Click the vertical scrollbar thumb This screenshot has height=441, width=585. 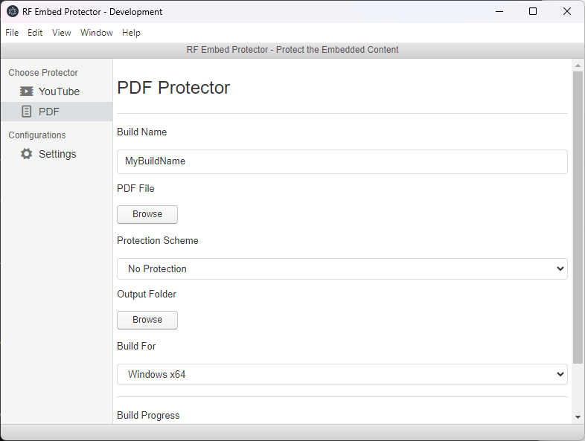tap(578, 217)
